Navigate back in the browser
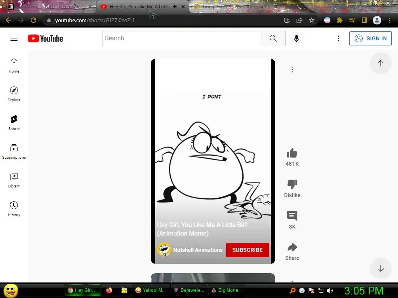Image resolution: width=398 pixels, height=298 pixels. 9,20
